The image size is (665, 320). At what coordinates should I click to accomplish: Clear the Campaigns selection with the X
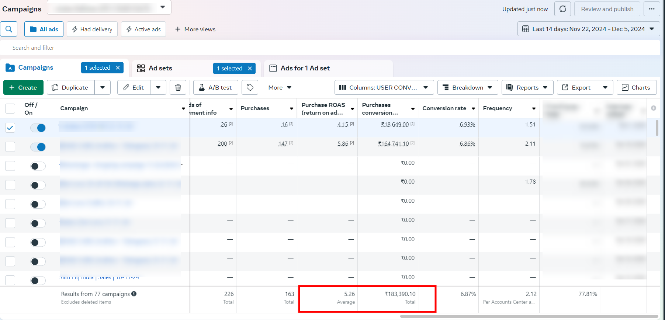tap(118, 68)
